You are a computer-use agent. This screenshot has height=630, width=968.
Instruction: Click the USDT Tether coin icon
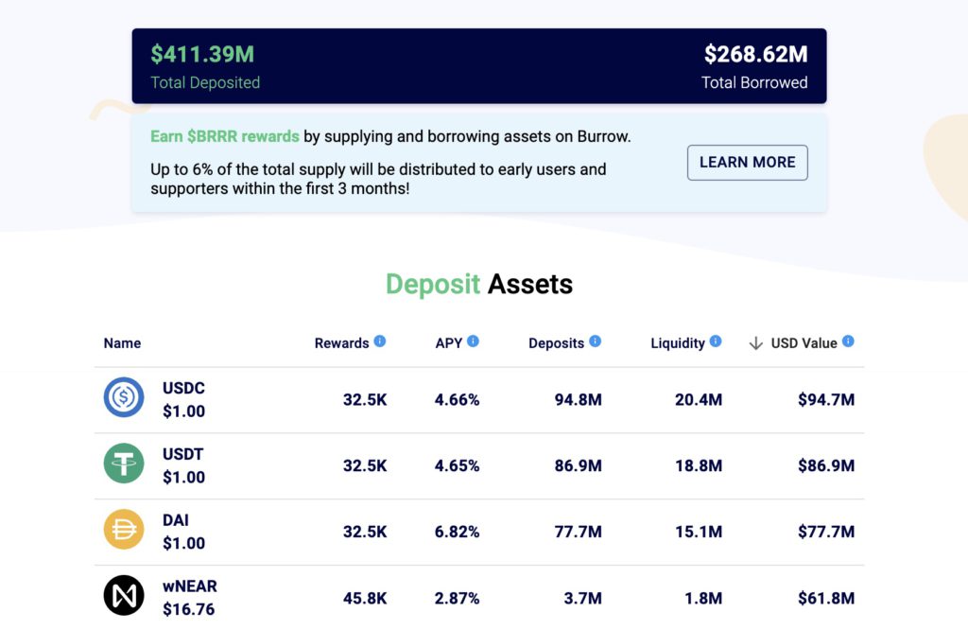[x=124, y=464]
